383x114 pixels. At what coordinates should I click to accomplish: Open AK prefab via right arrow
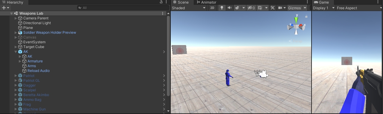pos(164,52)
